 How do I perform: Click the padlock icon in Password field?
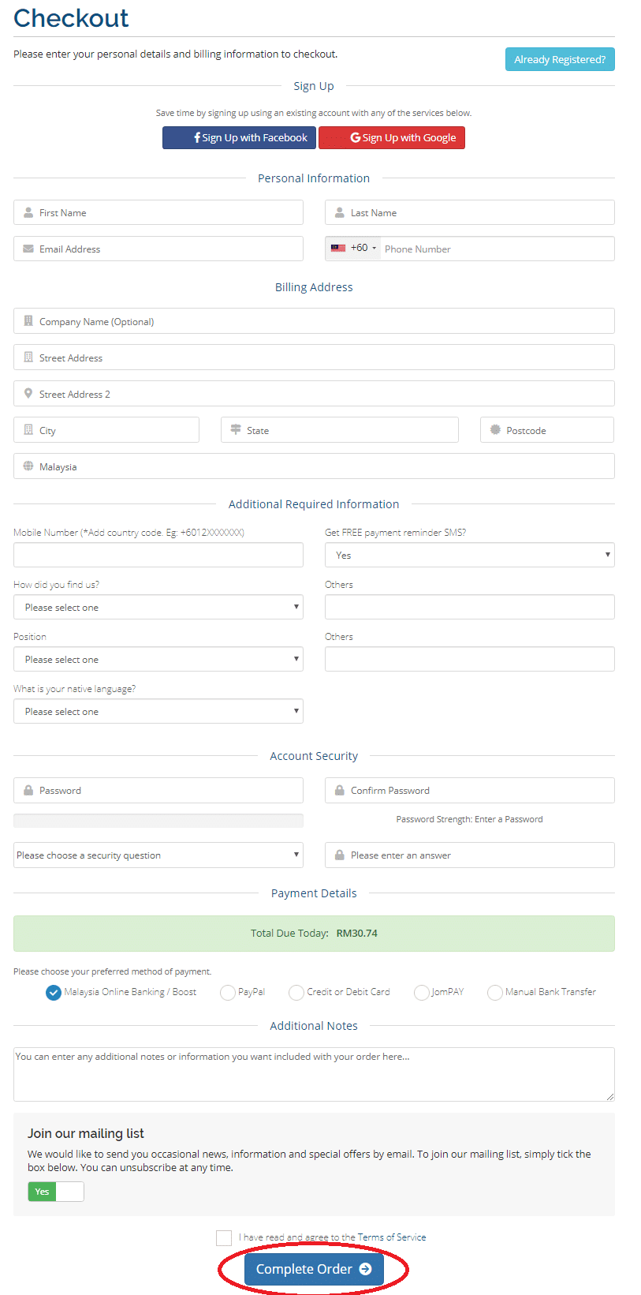[x=28, y=790]
